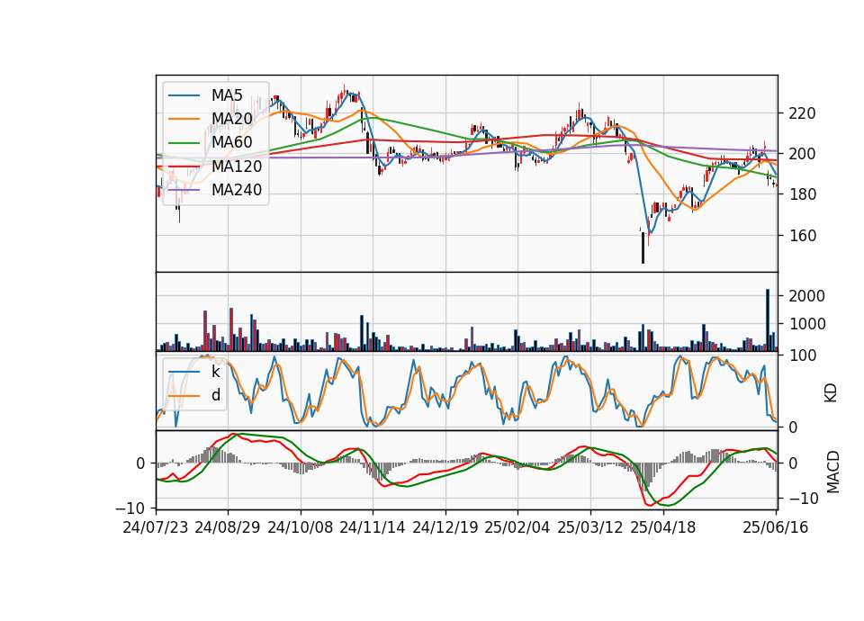Click the 24/11/14 date label
Viewport: 864px width, 621px height.
[x=373, y=527]
